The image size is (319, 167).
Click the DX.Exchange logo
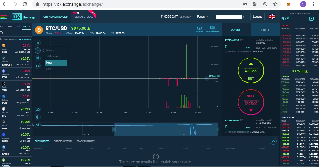[24, 17]
